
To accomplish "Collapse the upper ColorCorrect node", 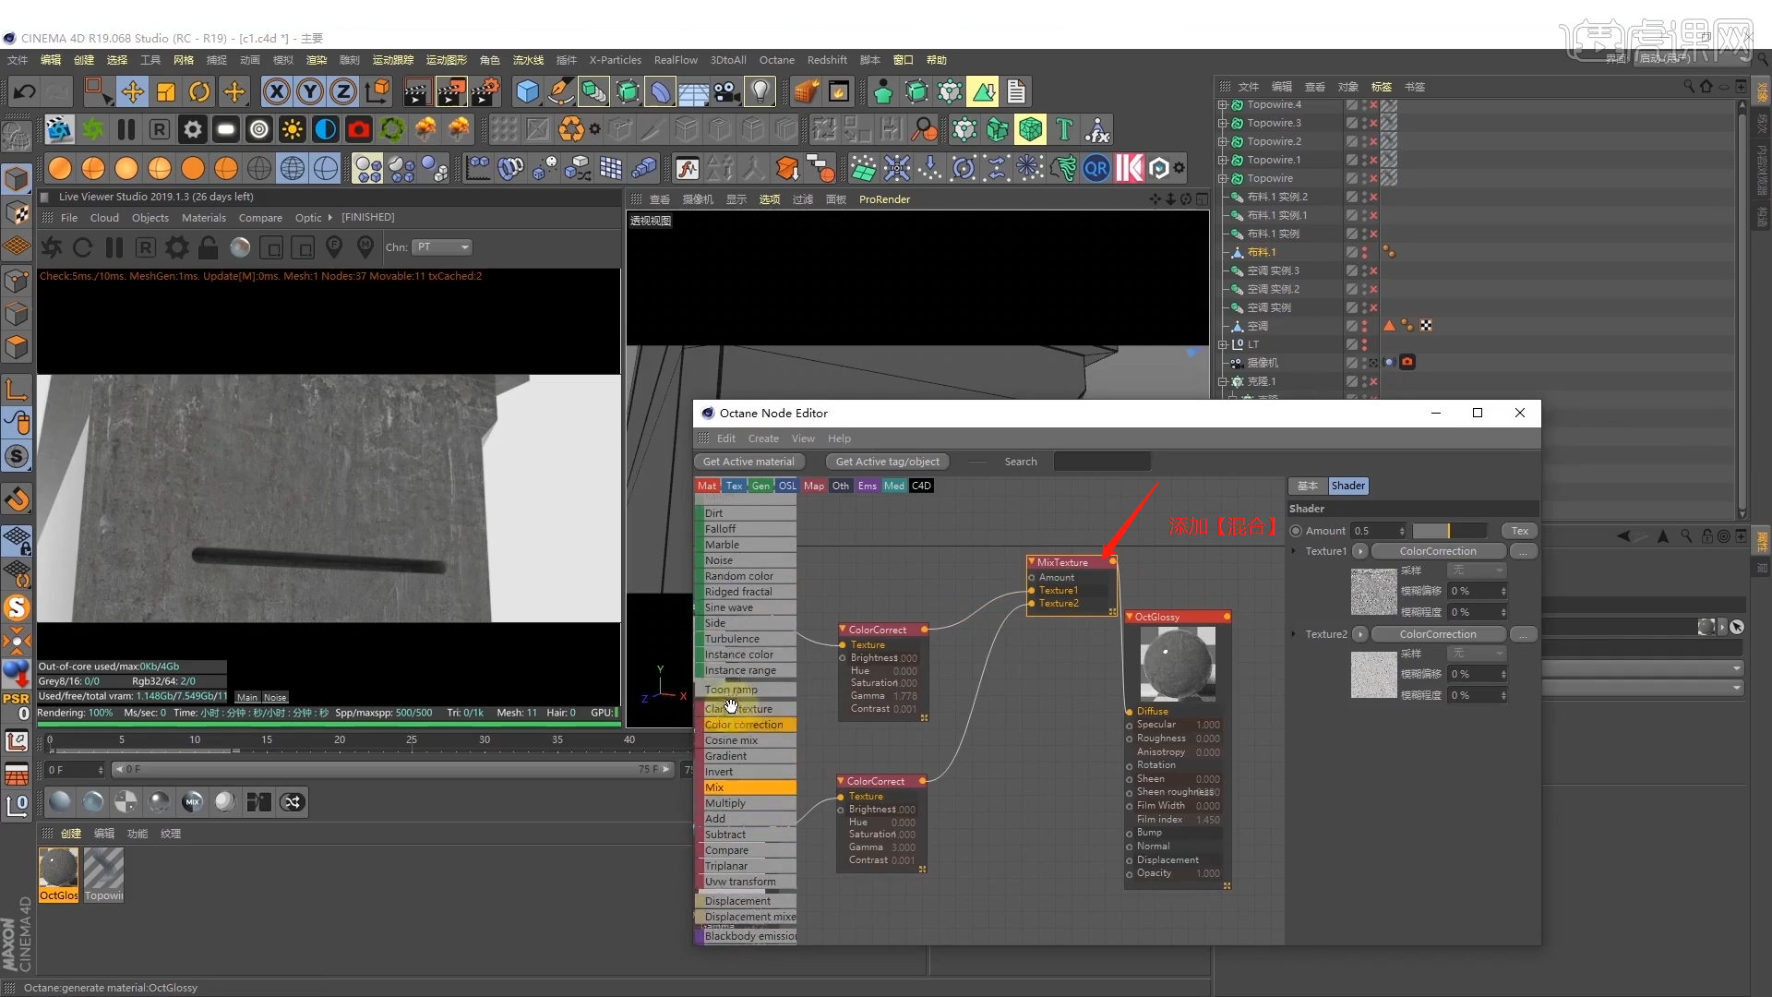I will tap(843, 630).
